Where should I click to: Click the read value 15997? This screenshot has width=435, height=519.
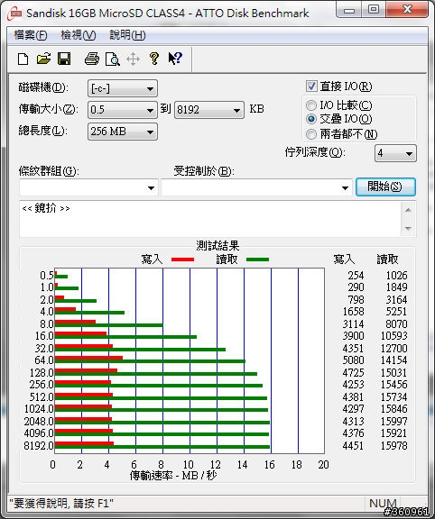tap(393, 421)
